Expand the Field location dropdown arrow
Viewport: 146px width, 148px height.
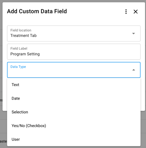[133, 33]
